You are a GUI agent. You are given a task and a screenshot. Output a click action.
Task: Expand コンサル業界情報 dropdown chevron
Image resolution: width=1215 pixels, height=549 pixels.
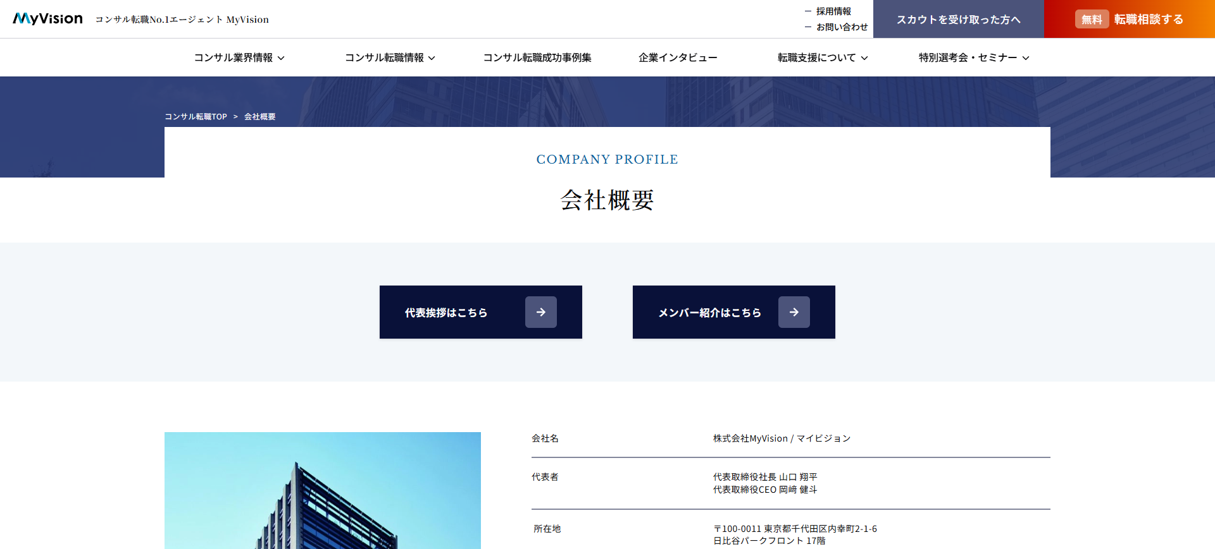point(281,58)
